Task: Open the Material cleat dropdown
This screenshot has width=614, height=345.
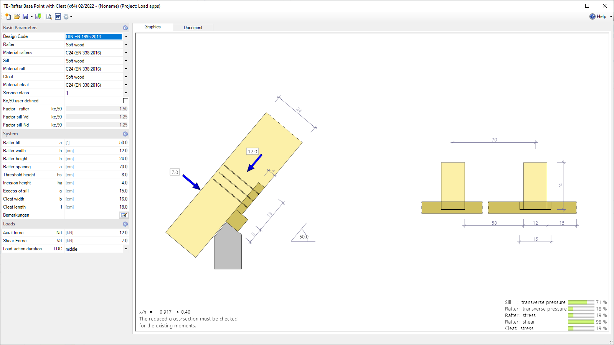Action: 126,85
